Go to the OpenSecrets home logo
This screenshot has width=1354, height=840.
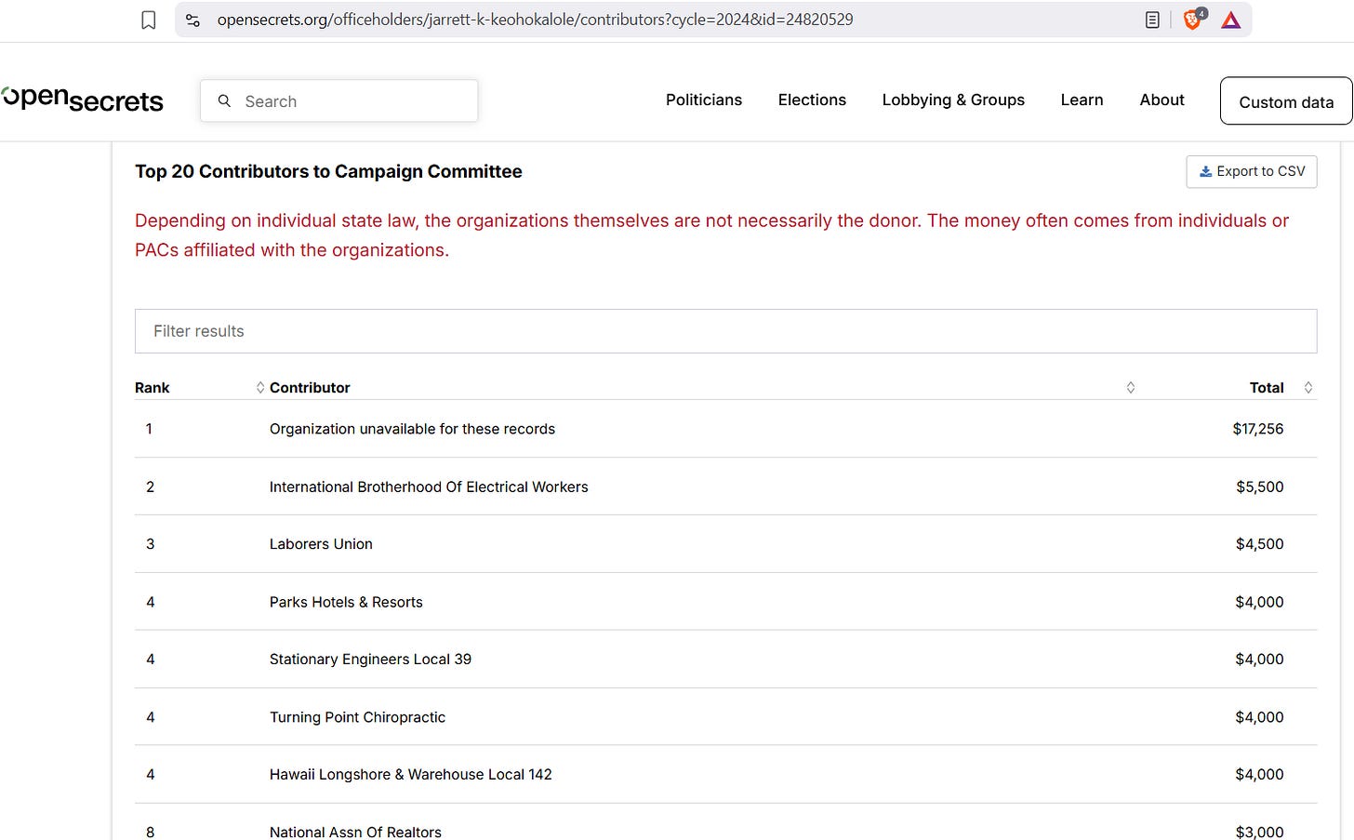(x=82, y=100)
